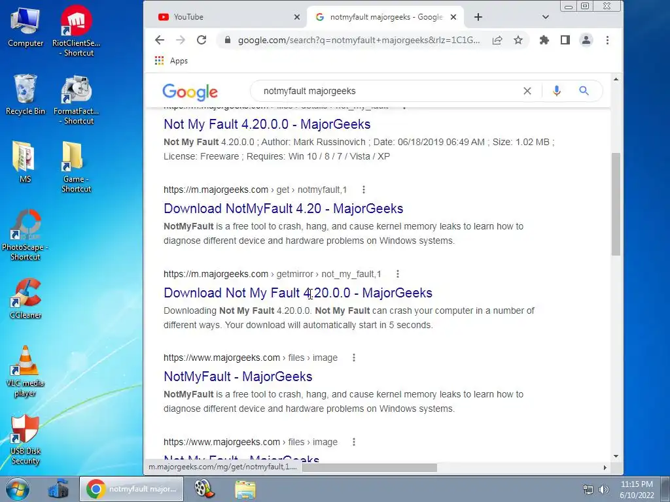The width and height of the screenshot is (670, 502).
Task: Click the blue magnifier search button
Action: (584, 90)
